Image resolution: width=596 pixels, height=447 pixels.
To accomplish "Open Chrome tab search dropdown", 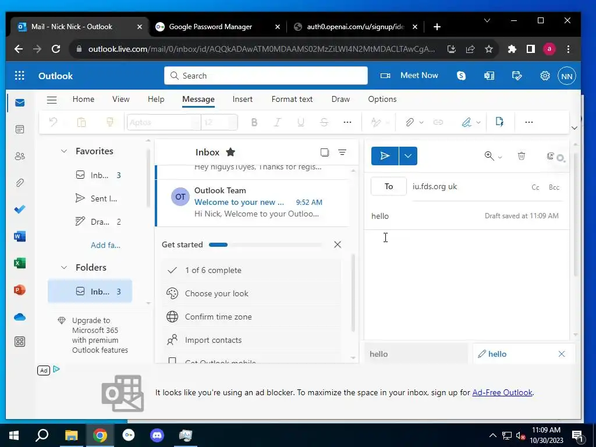I will [x=487, y=20].
